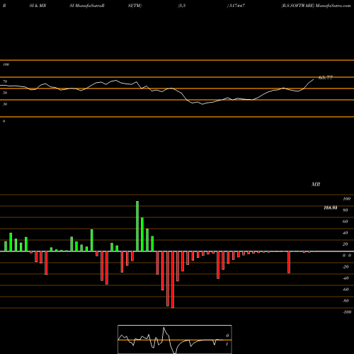Click the mini overview chart thumbnail
Screen dimensions: 354x354
(x=175, y=339)
